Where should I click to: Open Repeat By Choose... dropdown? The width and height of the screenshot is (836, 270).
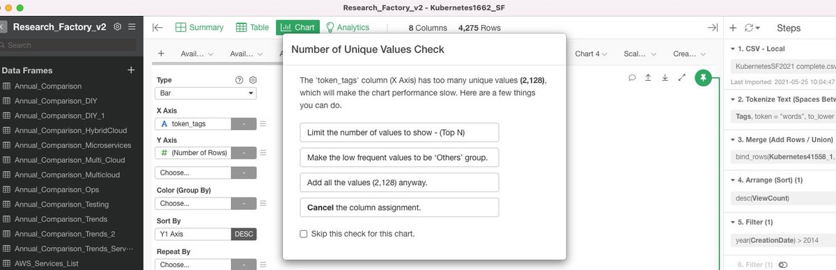[x=193, y=265]
